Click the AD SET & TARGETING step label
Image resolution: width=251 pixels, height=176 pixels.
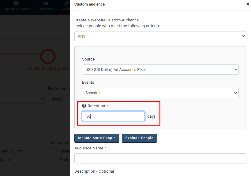pos(47,68)
